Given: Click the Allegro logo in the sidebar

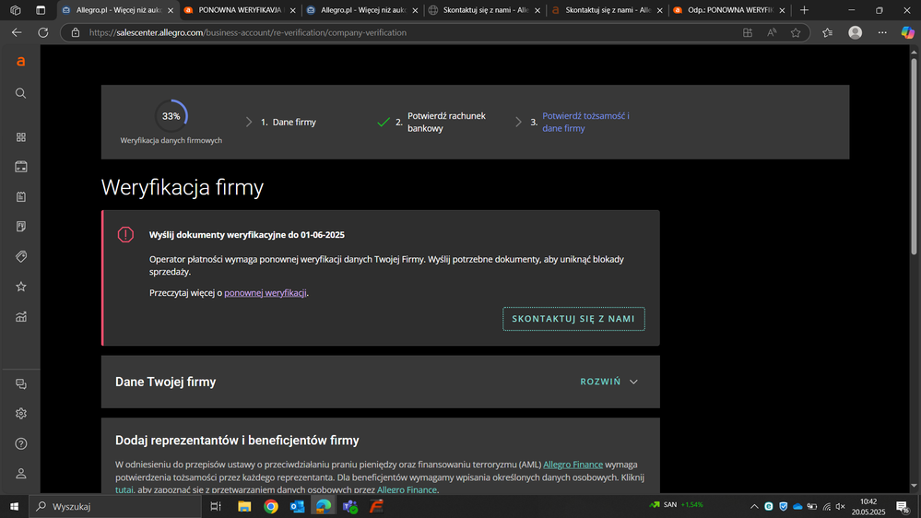Looking at the screenshot, I should [20, 62].
